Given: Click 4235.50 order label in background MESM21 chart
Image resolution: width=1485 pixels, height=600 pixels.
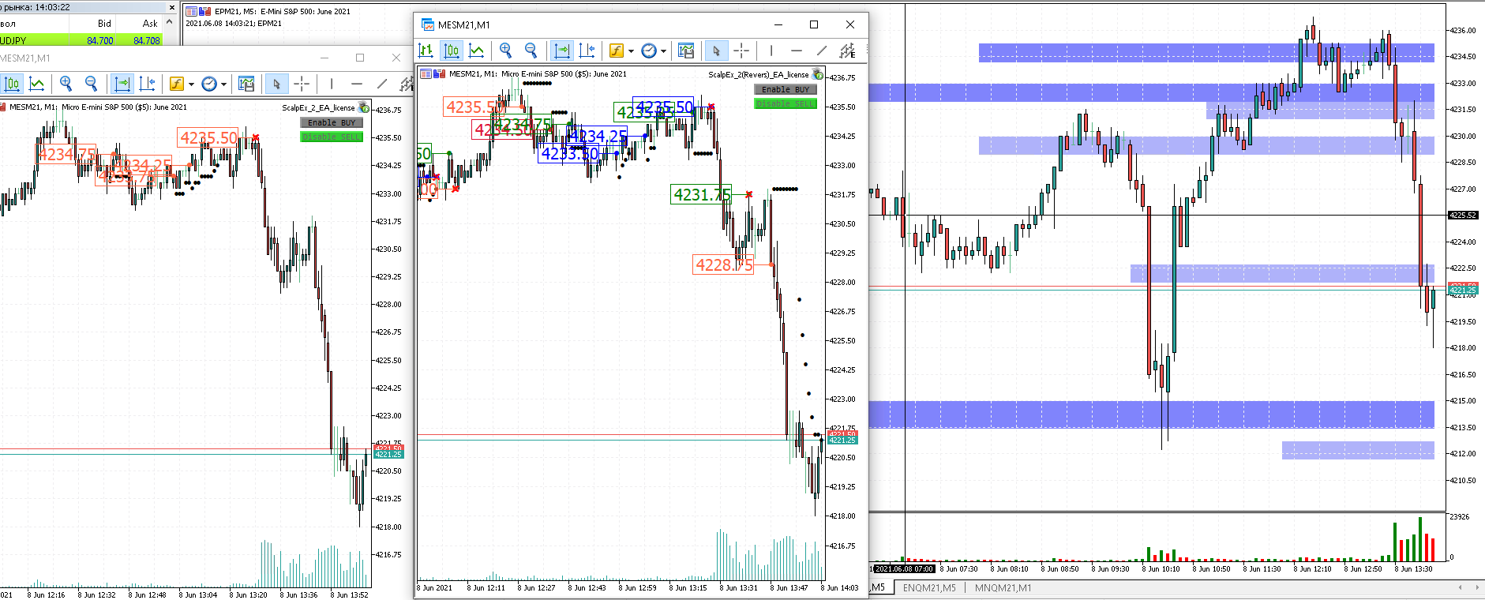Looking at the screenshot, I should [208, 138].
